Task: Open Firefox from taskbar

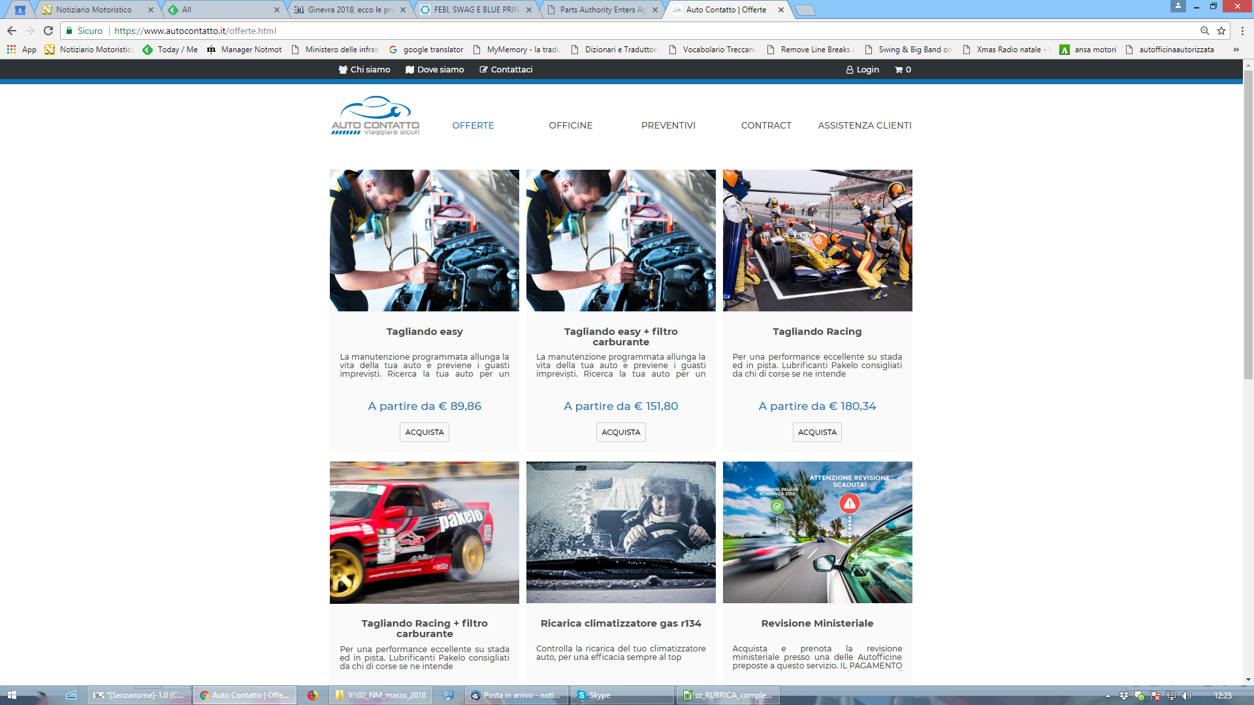Action: 313,695
